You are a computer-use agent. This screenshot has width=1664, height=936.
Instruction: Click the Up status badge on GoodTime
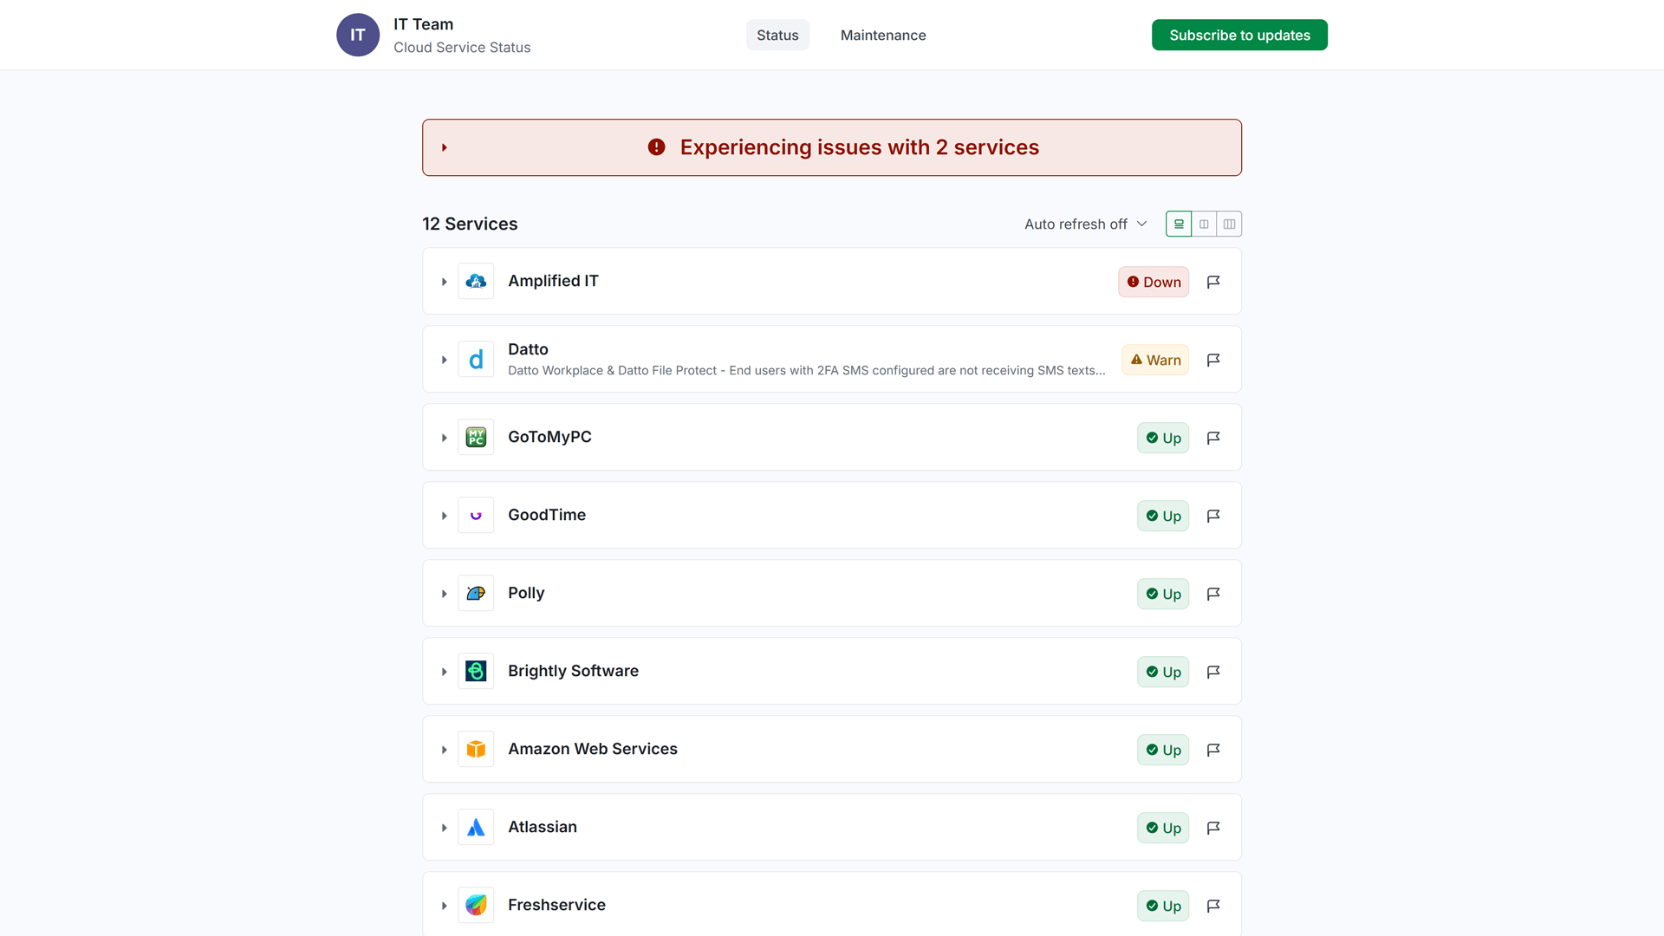pos(1162,515)
